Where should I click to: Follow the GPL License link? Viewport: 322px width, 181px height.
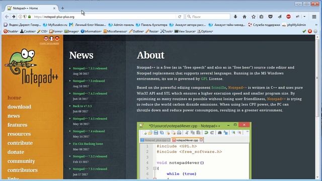204,79
